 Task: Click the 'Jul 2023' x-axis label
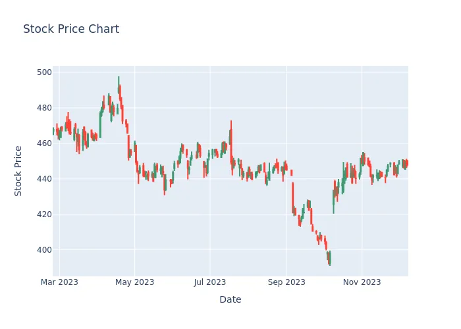(x=210, y=282)
